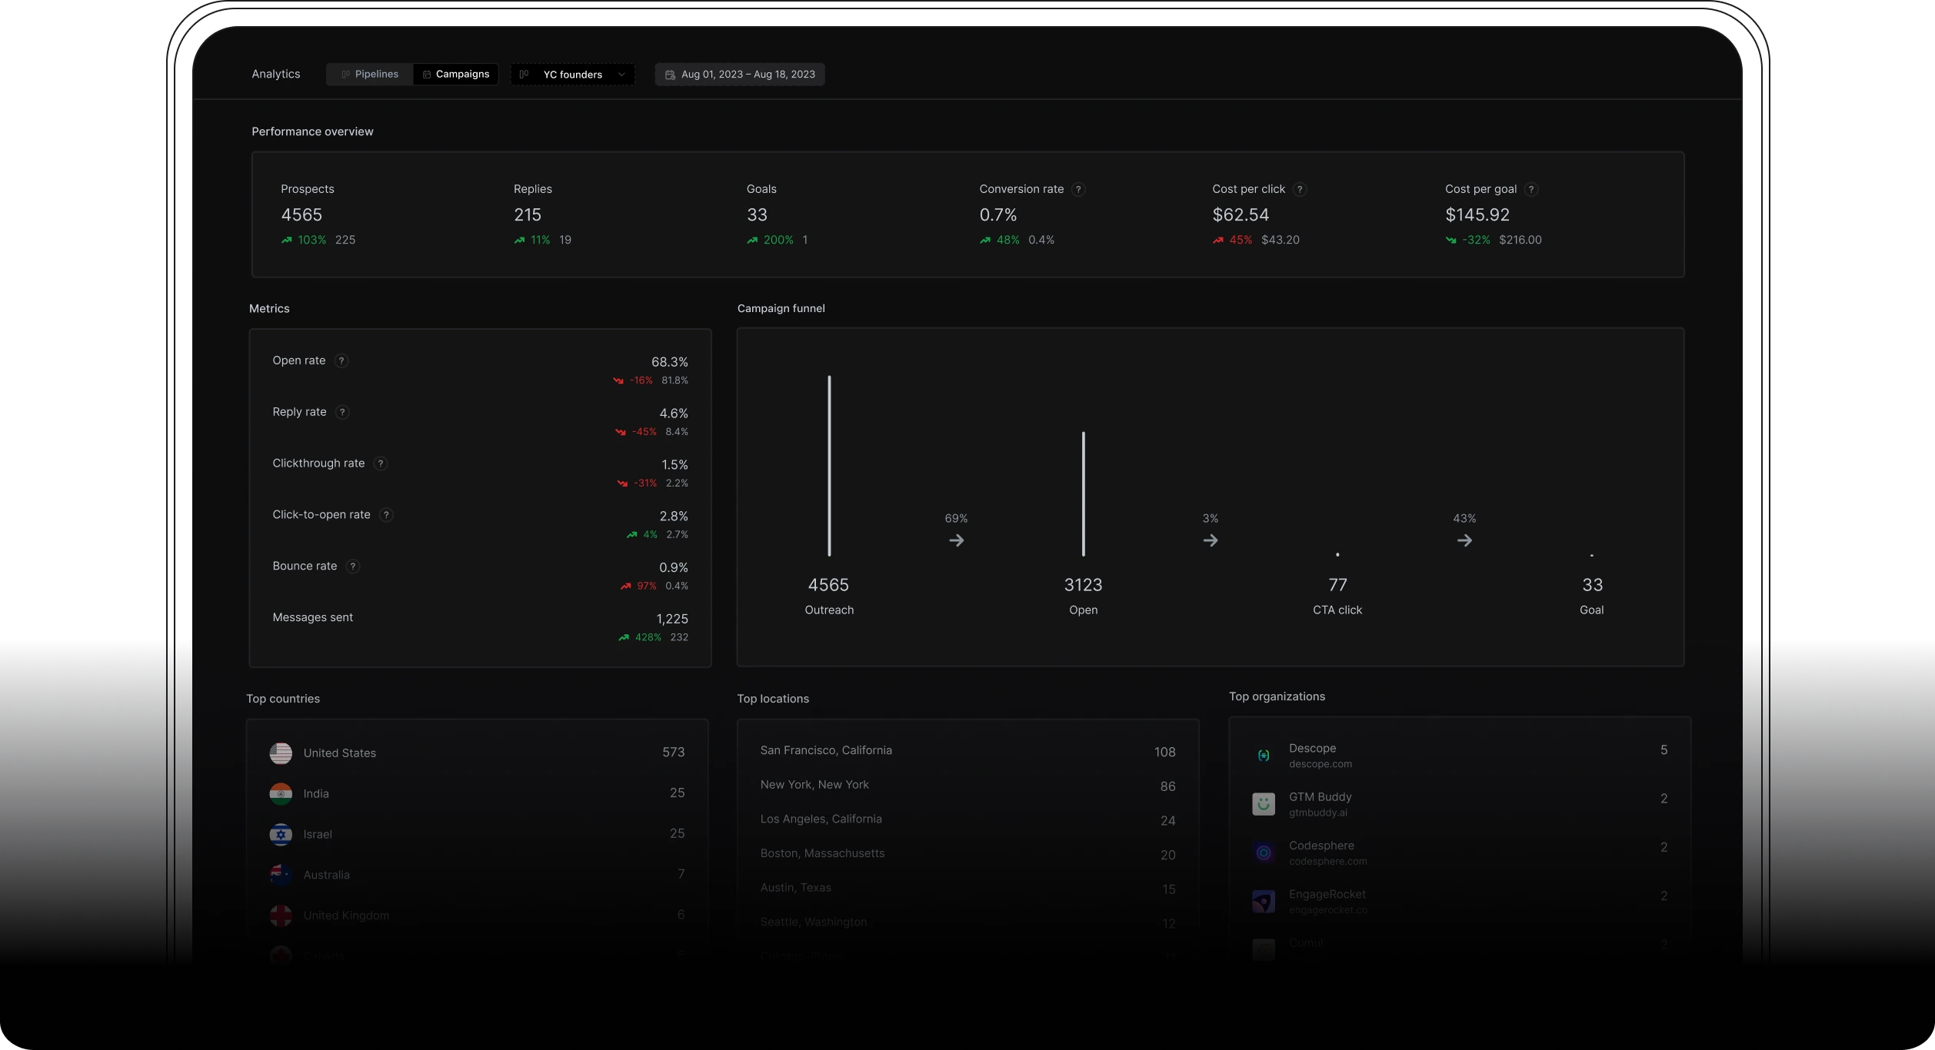Click the help icon next to Conversion rate
The width and height of the screenshot is (1935, 1050).
pos(1078,189)
